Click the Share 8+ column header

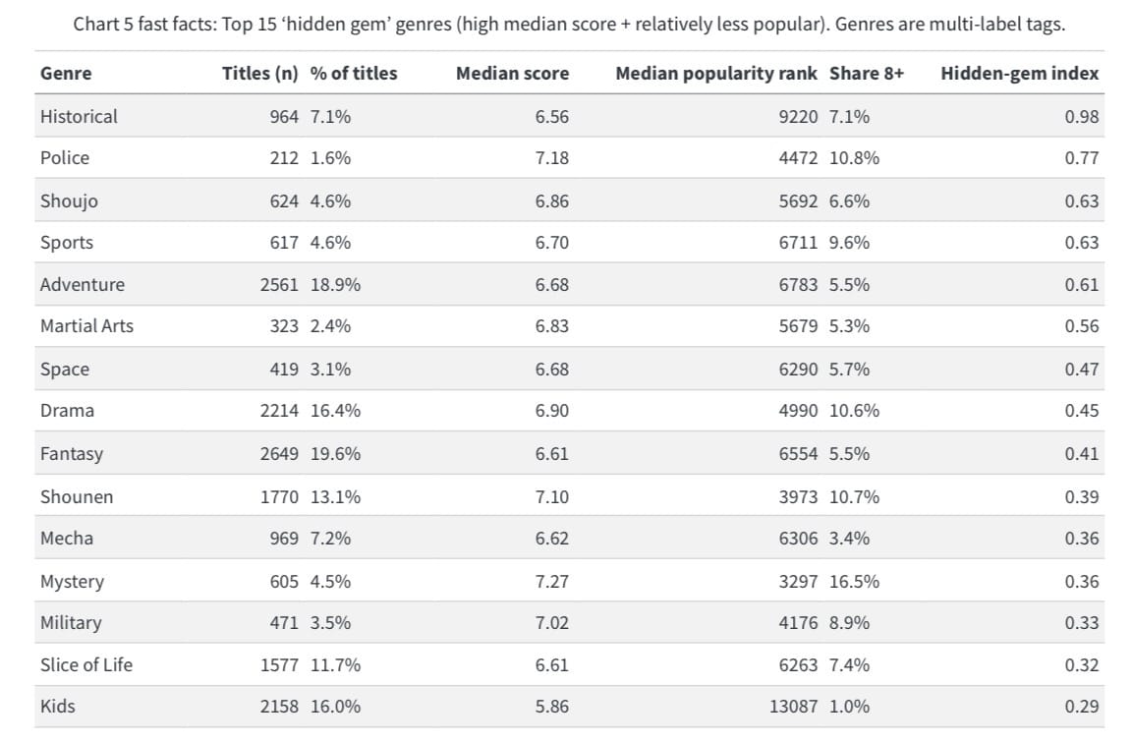click(x=866, y=73)
